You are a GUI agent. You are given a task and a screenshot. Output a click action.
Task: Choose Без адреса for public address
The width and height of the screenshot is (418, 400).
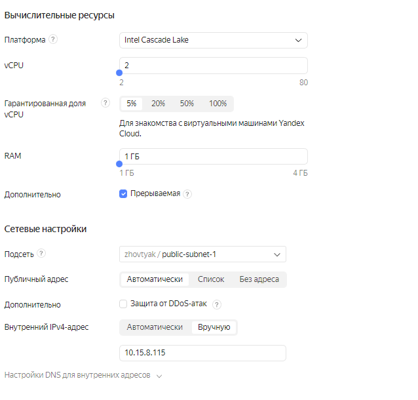click(259, 279)
